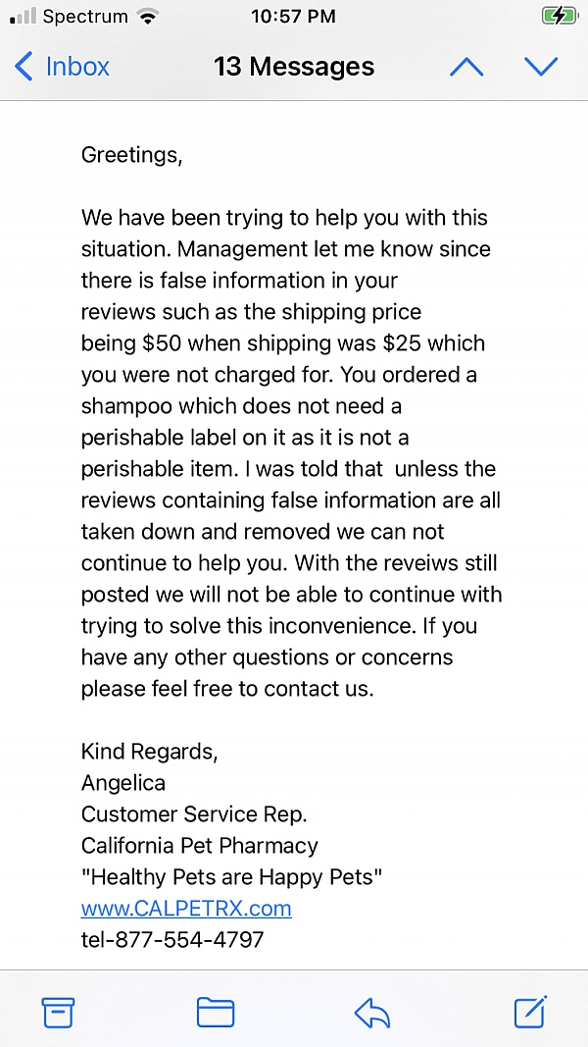This screenshot has height=1047, width=588.
Task: Go to previous message with up arrow
Action: (x=466, y=67)
